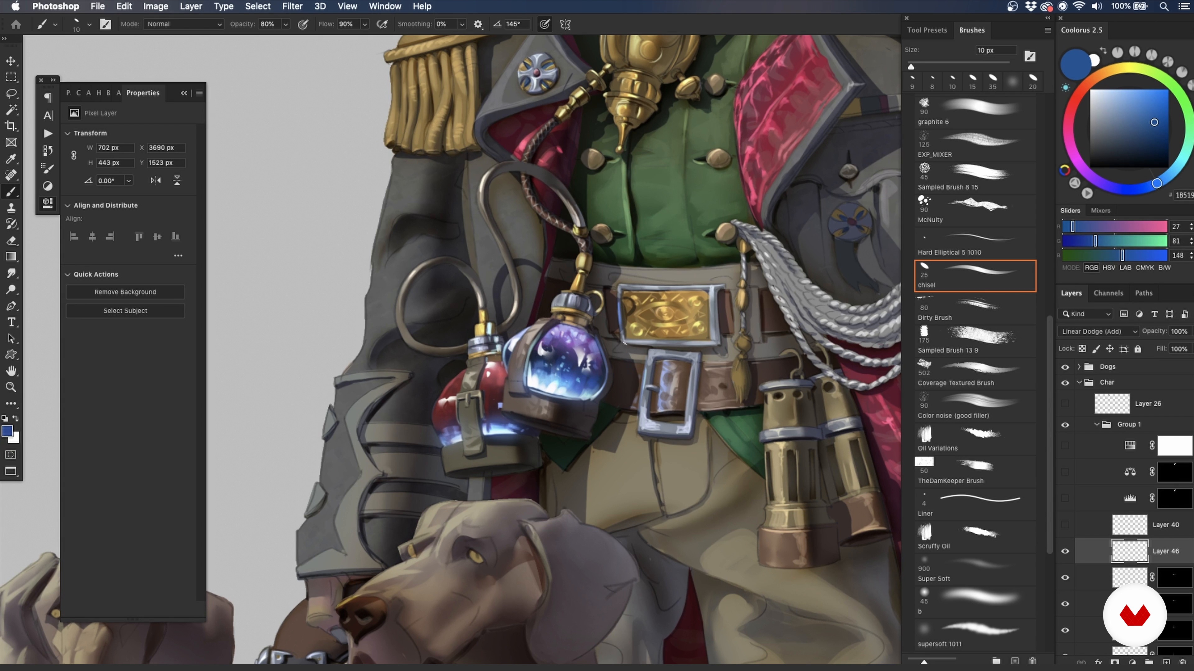Image resolution: width=1194 pixels, height=671 pixels.
Task: Select the Move tool
Action: coord(11,61)
